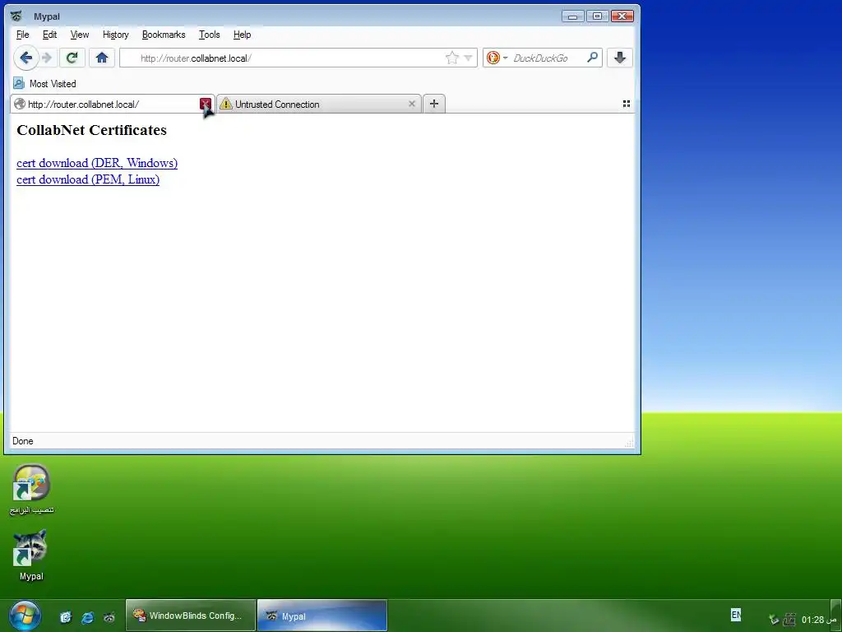842x632 pixels.
Task: Open a new tab with the plus button
Action: [434, 104]
